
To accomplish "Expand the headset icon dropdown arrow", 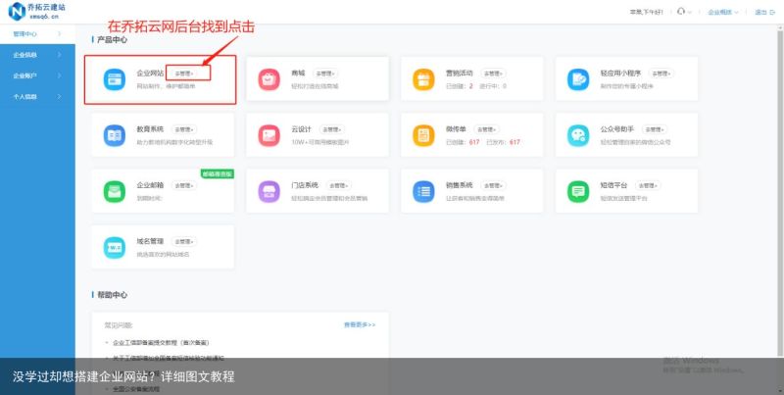I will [x=690, y=12].
